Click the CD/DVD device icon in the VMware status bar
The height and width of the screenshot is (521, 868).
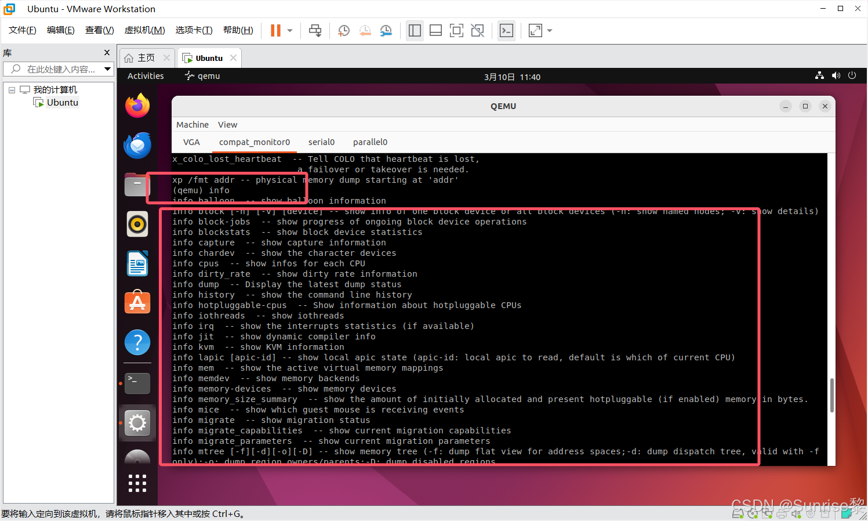tap(753, 513)
